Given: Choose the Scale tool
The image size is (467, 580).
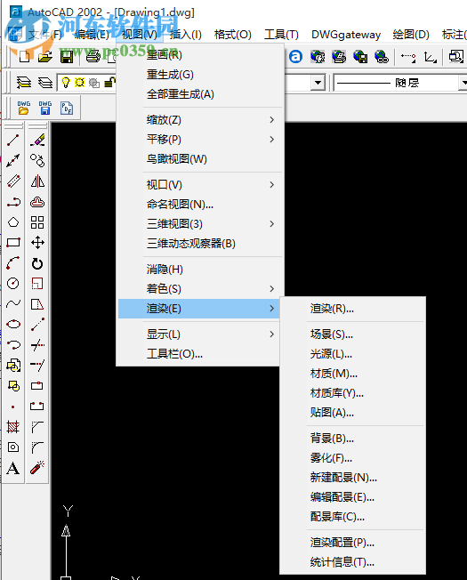Looking at the screenshot, I should [x=37, y=284].
